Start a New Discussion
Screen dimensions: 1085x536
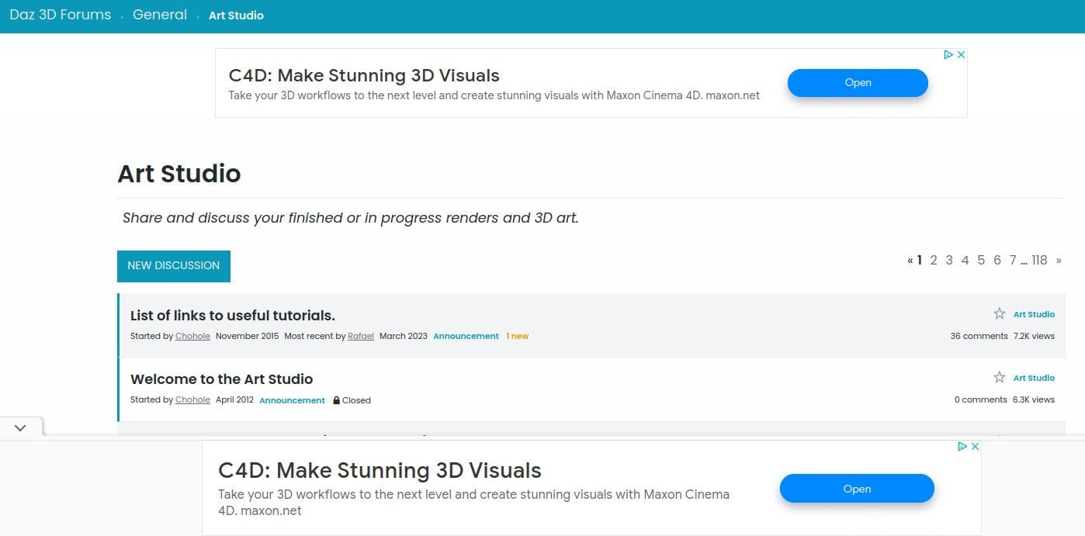tap(173, 265)
